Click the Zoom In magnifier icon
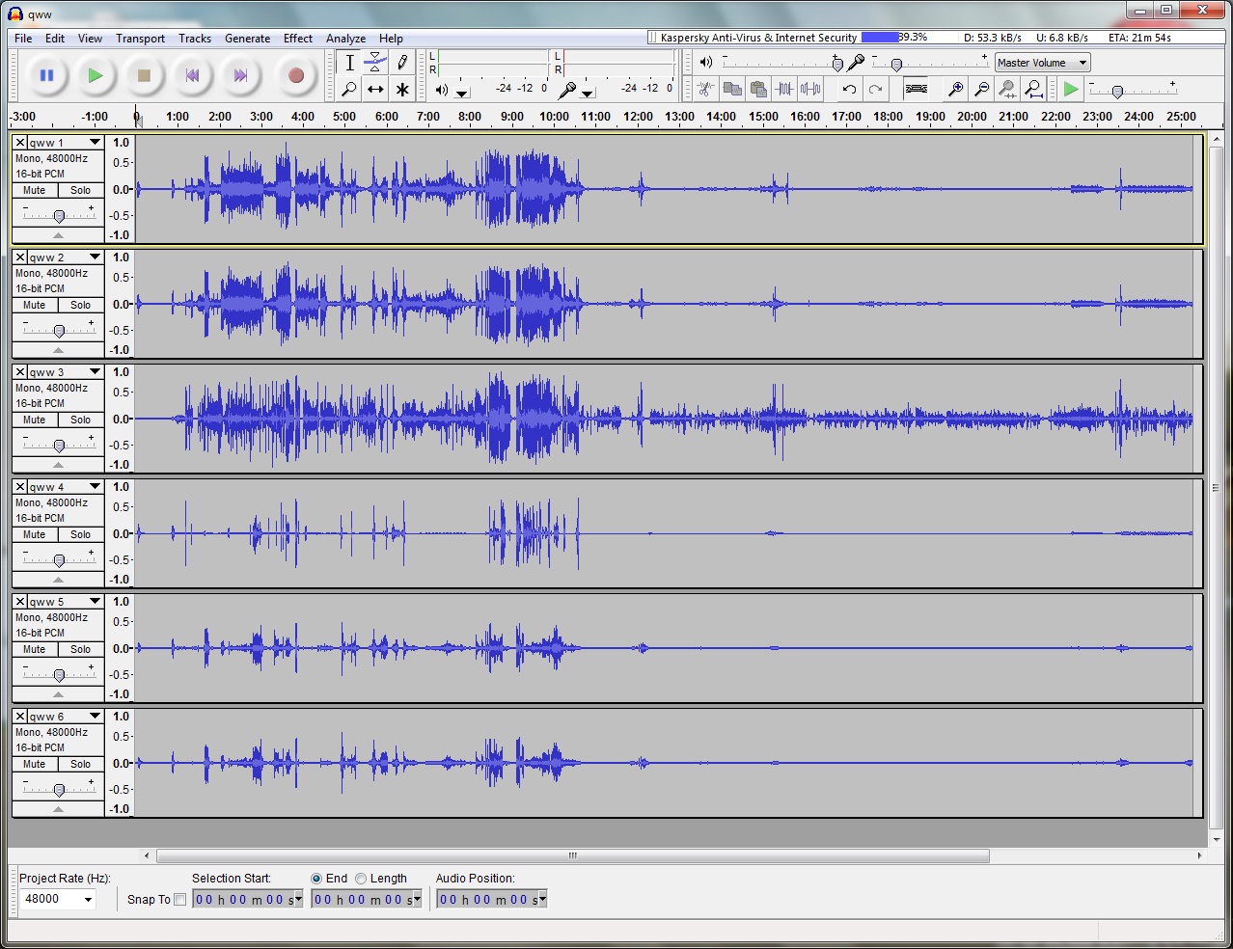1233x949 pixels. coord(955,90)
